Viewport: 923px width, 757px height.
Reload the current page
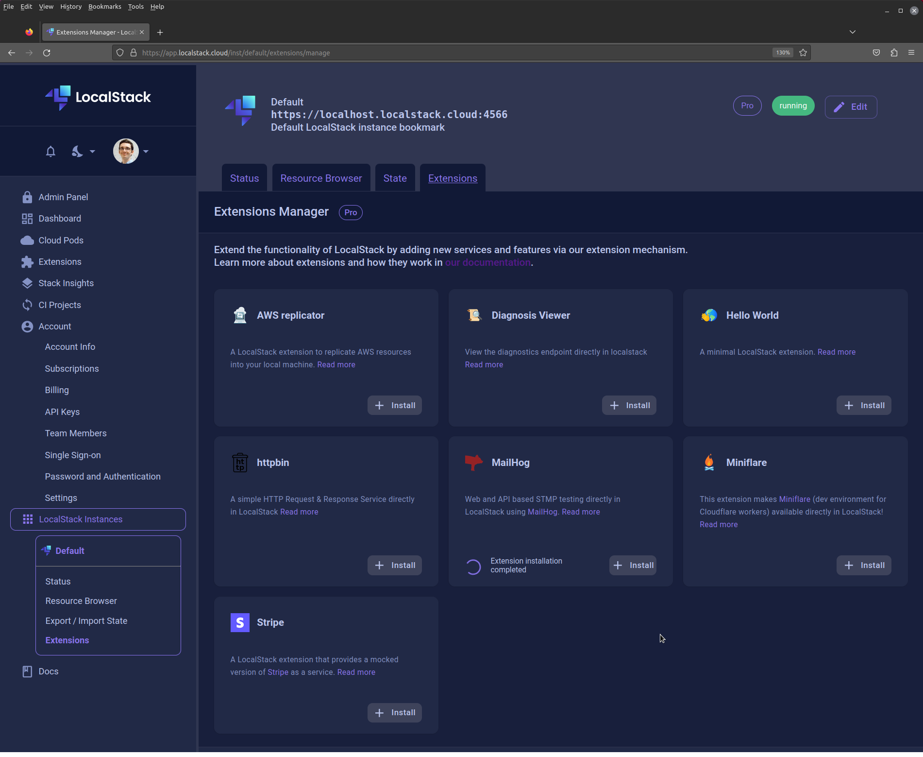coord(47,52)
